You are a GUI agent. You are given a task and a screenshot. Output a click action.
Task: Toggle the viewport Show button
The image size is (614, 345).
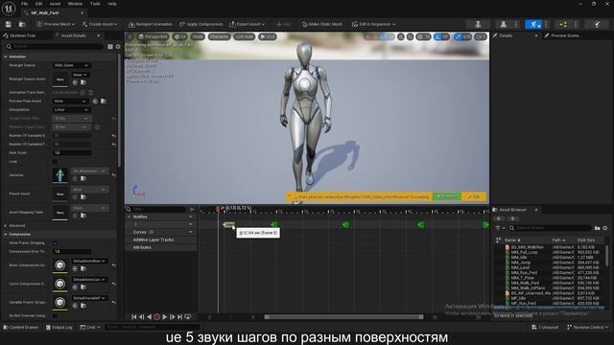[x=198, y=36]
